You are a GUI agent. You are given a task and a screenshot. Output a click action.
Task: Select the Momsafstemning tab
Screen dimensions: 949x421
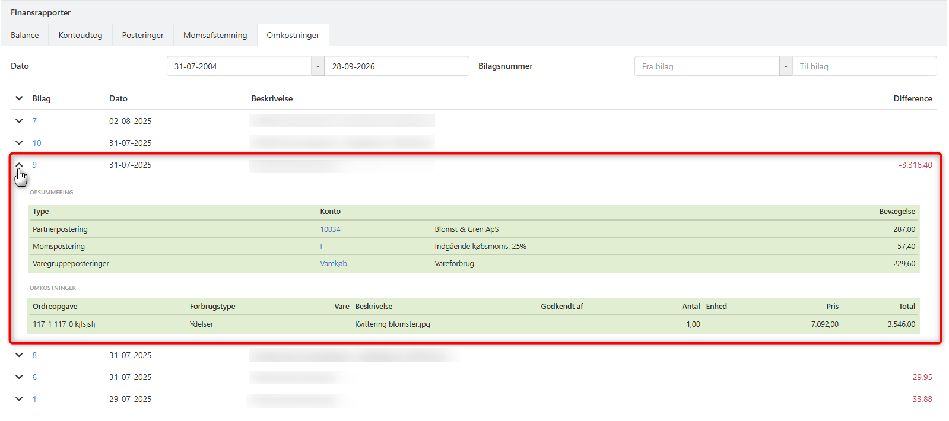tap(215, 35)
